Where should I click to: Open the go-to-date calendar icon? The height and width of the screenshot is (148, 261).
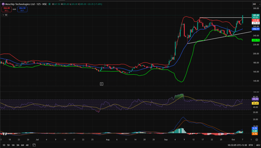[34, 145]
